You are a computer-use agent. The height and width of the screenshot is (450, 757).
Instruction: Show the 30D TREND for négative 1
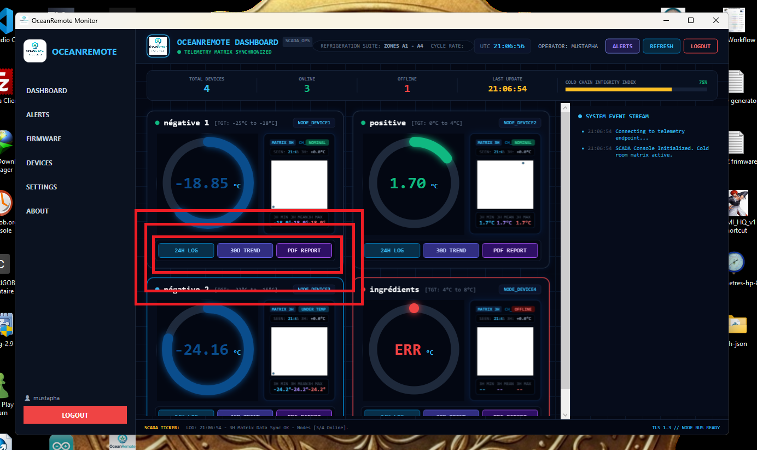pos(245,251)
